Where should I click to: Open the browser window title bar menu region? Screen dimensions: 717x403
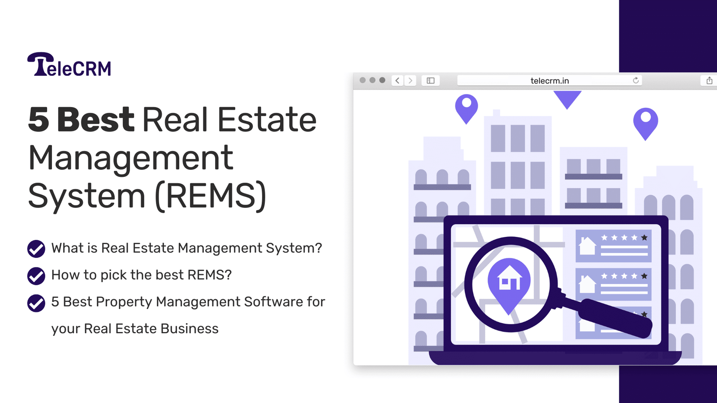click(x=372, y=80)
